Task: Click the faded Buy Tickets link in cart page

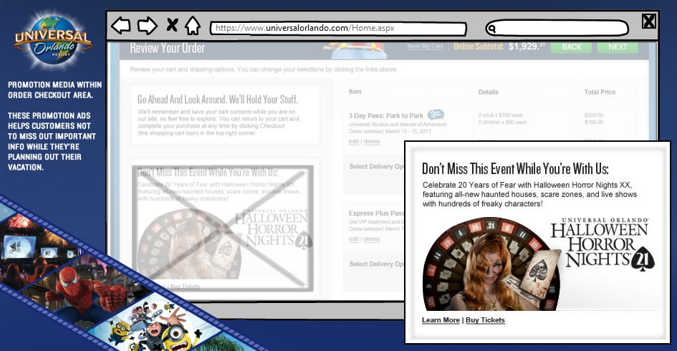Action: point(185,287)
